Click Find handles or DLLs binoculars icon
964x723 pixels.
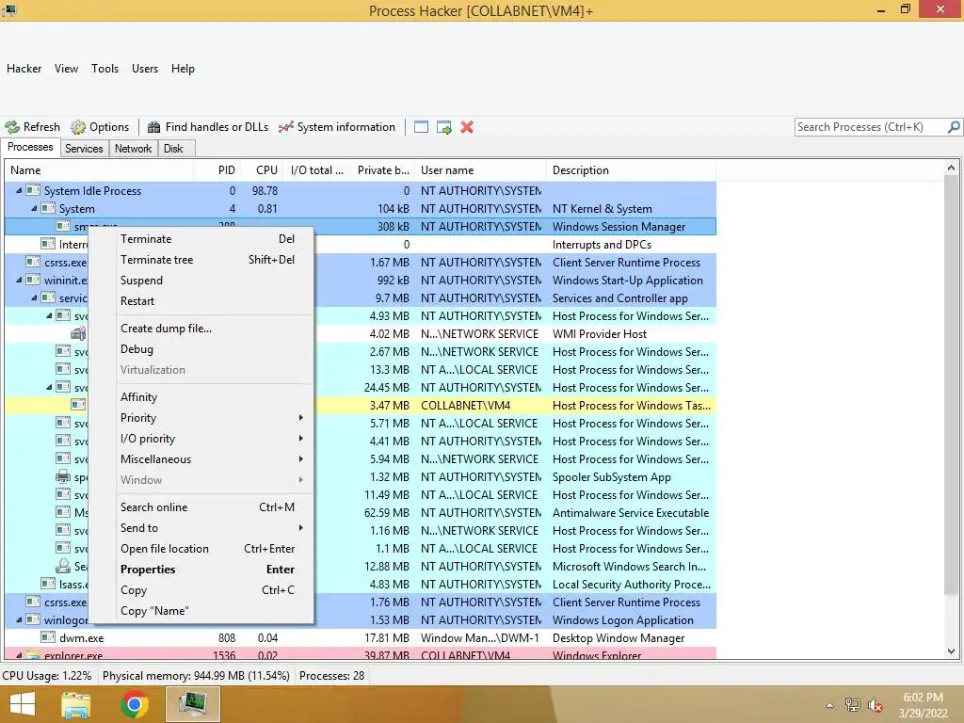(153, 127)
